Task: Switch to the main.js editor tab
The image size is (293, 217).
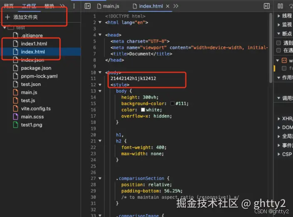Action: [108, 6]
